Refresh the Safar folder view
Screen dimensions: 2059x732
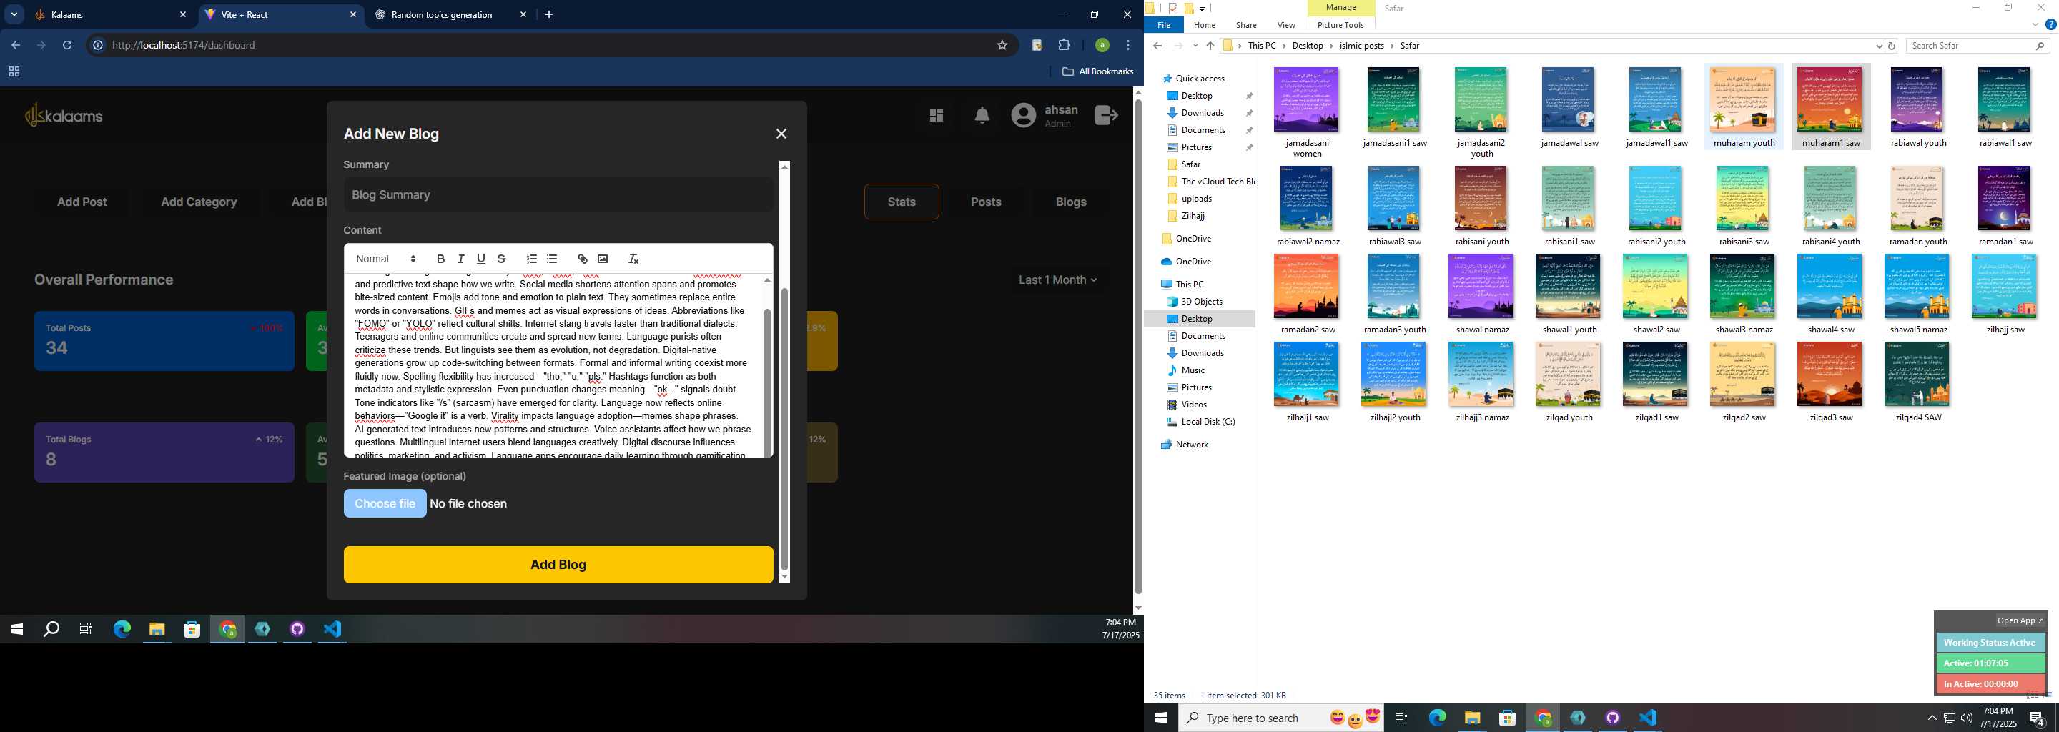pyautogui.click(x=1891, y=46)
